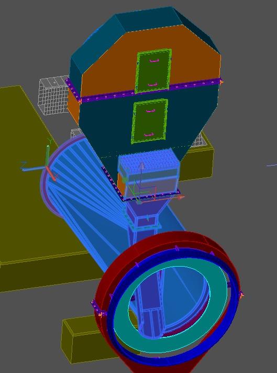The width and height of the screenshot is (277, 373).
Task: Click the green axis of left gizmo
Action: click(x=48, y=153)
